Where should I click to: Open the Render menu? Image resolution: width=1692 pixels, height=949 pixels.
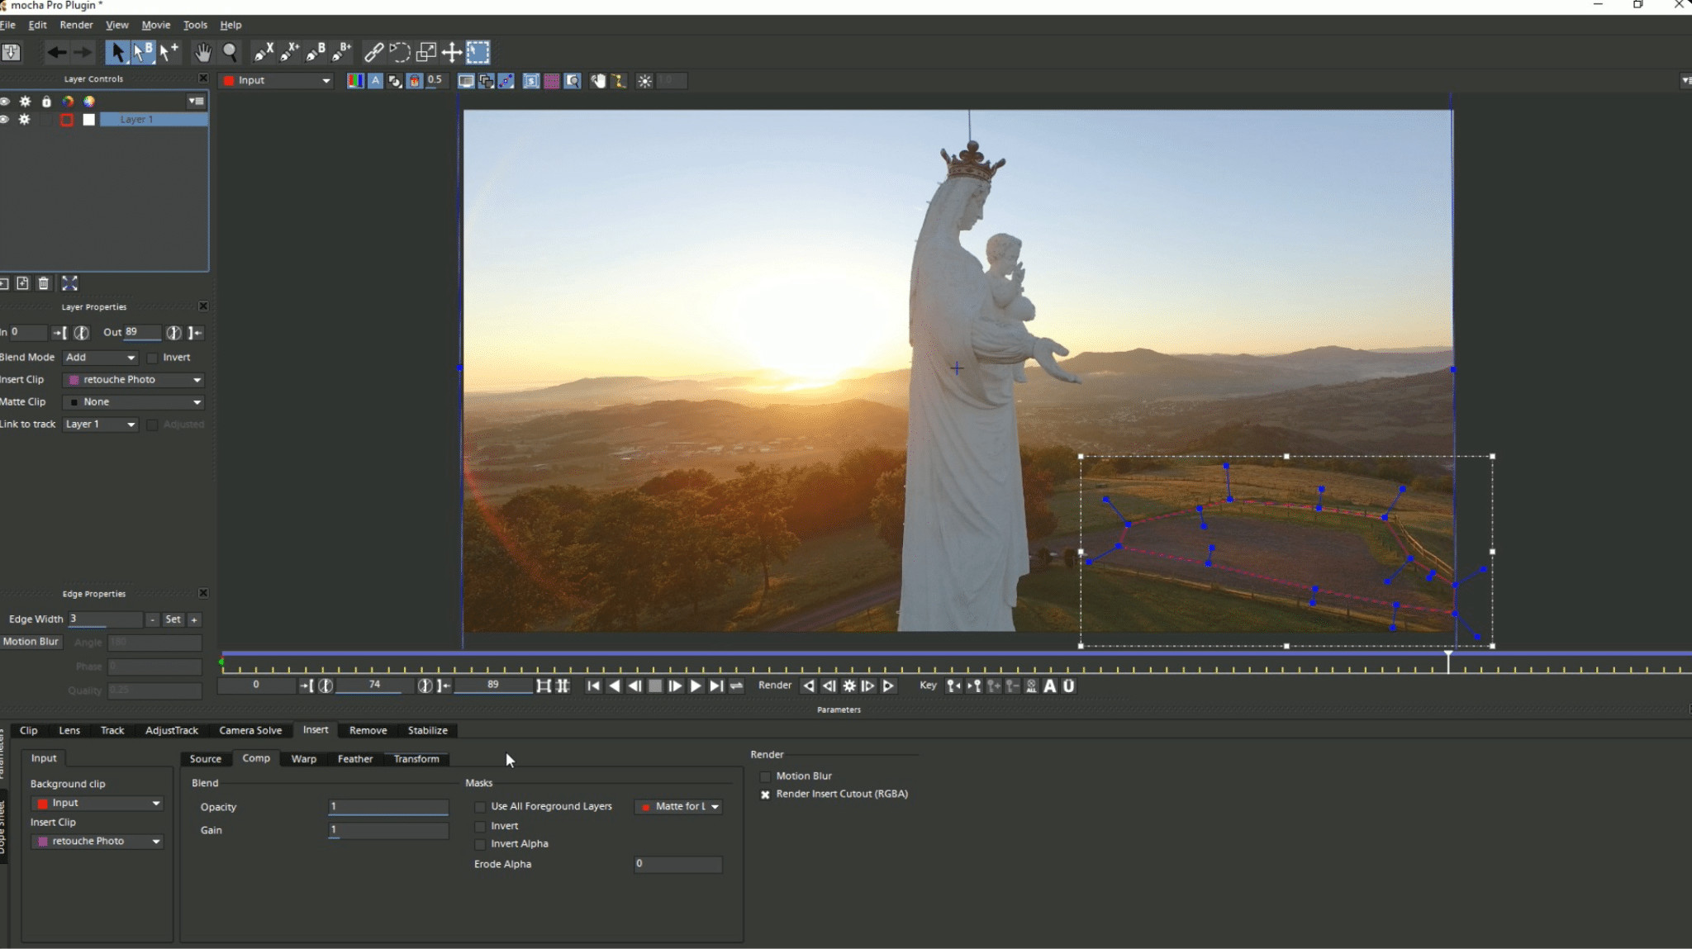76,25
